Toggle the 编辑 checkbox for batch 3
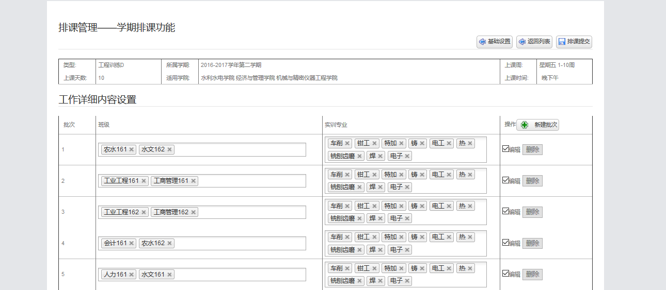 pyautogui.click(x=505, y=211)
